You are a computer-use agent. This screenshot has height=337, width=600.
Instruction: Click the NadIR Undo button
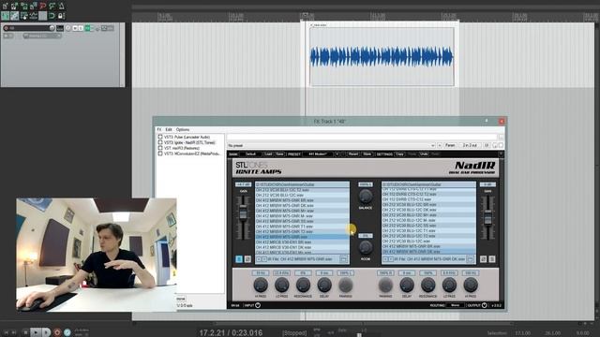pyautogui.click(x=424, y=154)
